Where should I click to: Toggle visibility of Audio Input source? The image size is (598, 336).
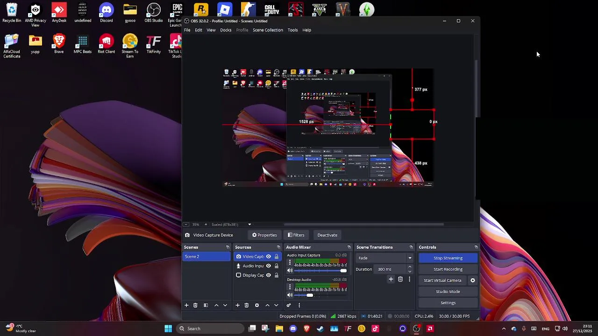pos(268,266)
